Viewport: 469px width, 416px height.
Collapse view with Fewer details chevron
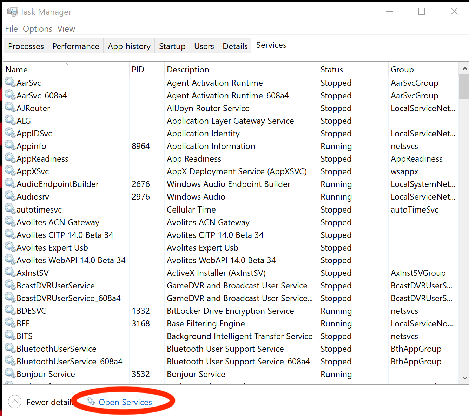point(14,402)
